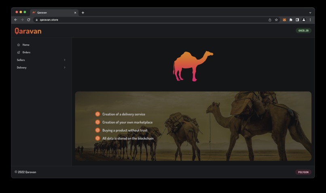Click check icon beside blockchain line

(x=97, y=138)
